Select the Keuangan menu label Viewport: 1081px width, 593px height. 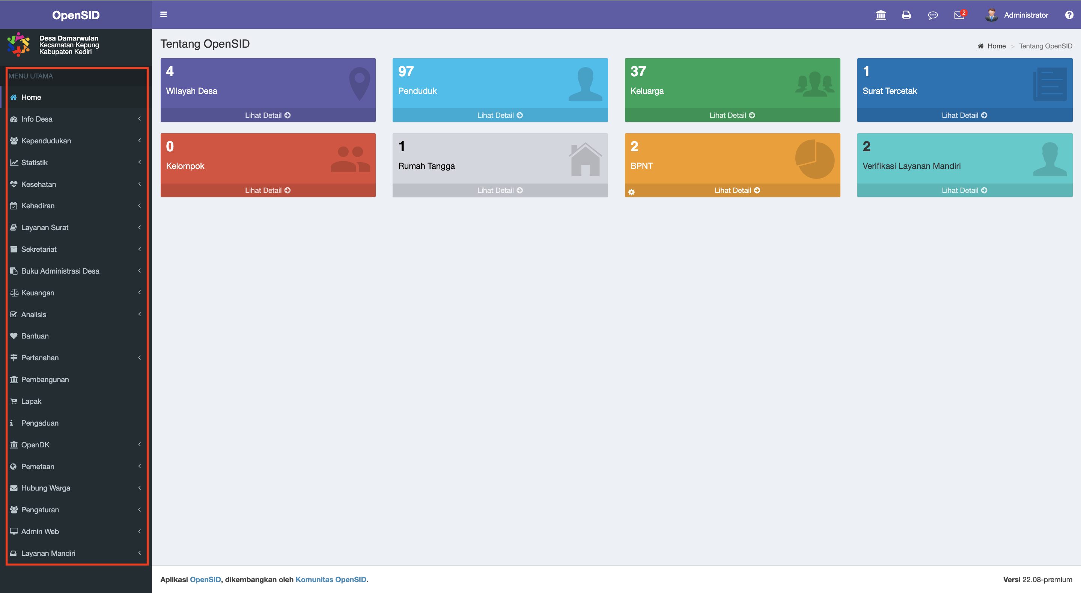tap(38, 293)
